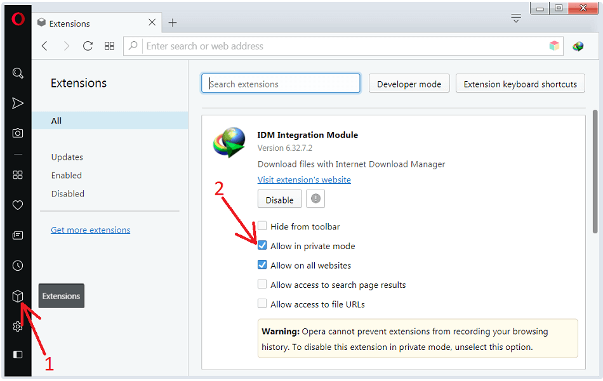Open the snapshot camera icon in sidebar
This screenshot has height=381, width=603.
[18, 133]
